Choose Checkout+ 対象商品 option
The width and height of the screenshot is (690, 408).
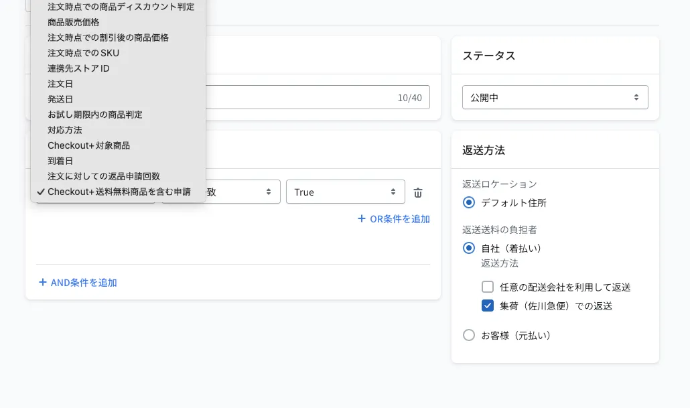(118, 145)
